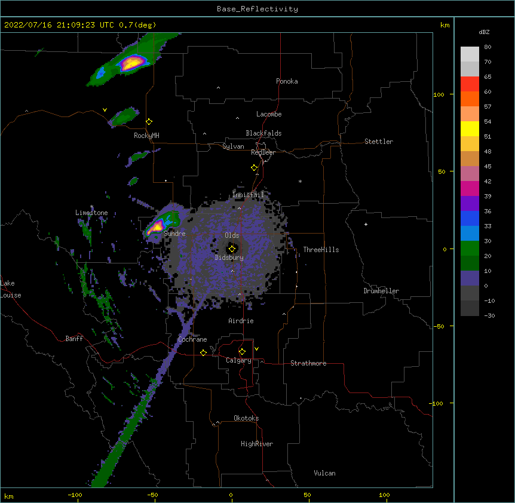Pick the blue 36 dBZ legend swatch
The height and width of the screenshot is (503, 515).
click(x=470, y=218)
